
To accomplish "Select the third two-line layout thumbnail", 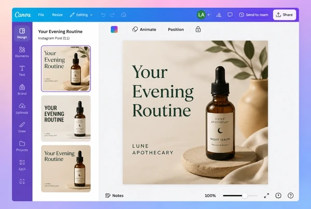I will tap(66, 169).
